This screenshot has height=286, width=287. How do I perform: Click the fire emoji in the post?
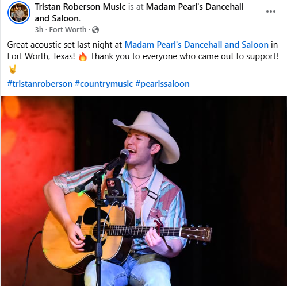83,57
